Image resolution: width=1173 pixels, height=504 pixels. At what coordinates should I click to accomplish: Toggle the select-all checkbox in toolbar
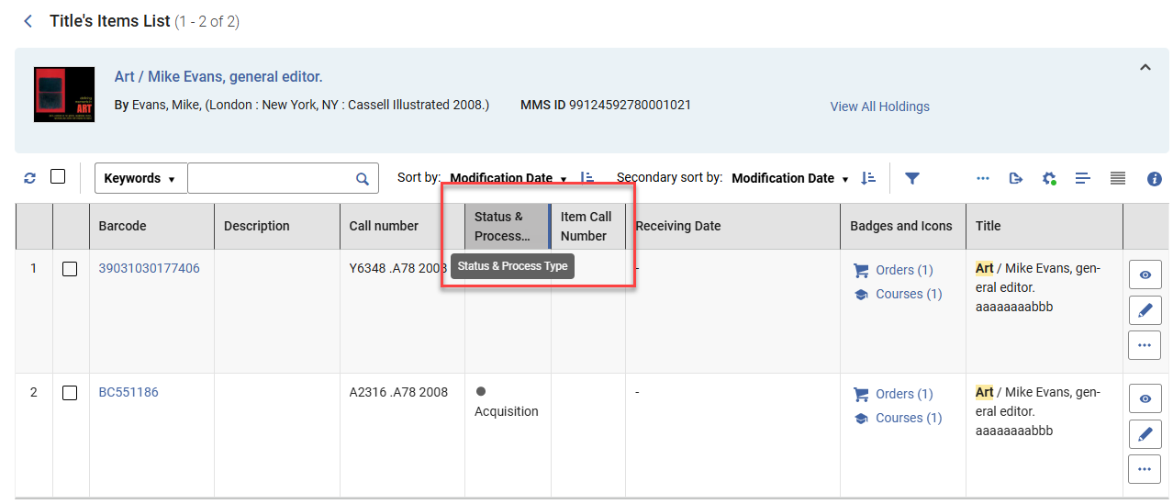coord(58,176)
